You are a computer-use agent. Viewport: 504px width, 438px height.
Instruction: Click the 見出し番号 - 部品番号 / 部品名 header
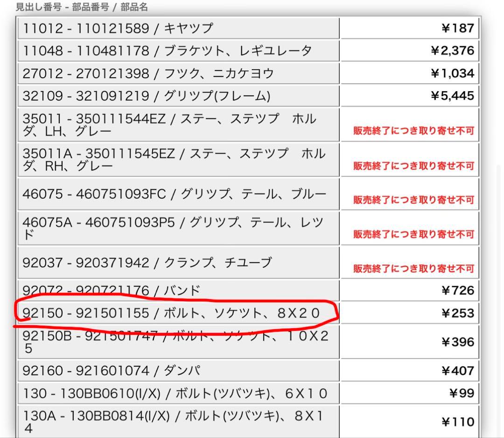pyautogui.click(x=82, y=7)
